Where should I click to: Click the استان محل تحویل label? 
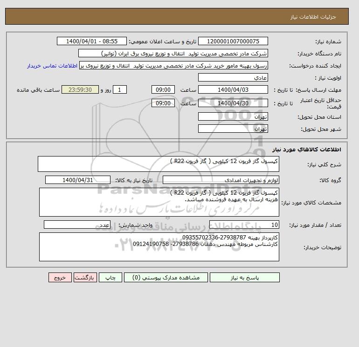(319, 117)
